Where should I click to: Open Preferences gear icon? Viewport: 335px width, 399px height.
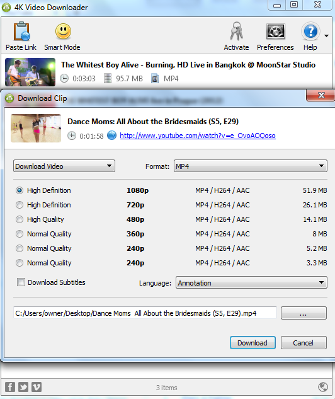(x=275, y=32)
